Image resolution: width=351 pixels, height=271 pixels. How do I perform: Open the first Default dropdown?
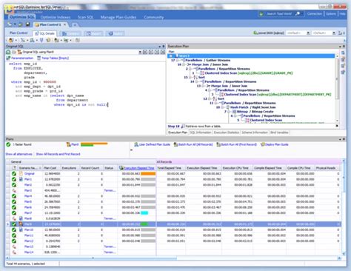pyautogui.click(x=308, y=33)
